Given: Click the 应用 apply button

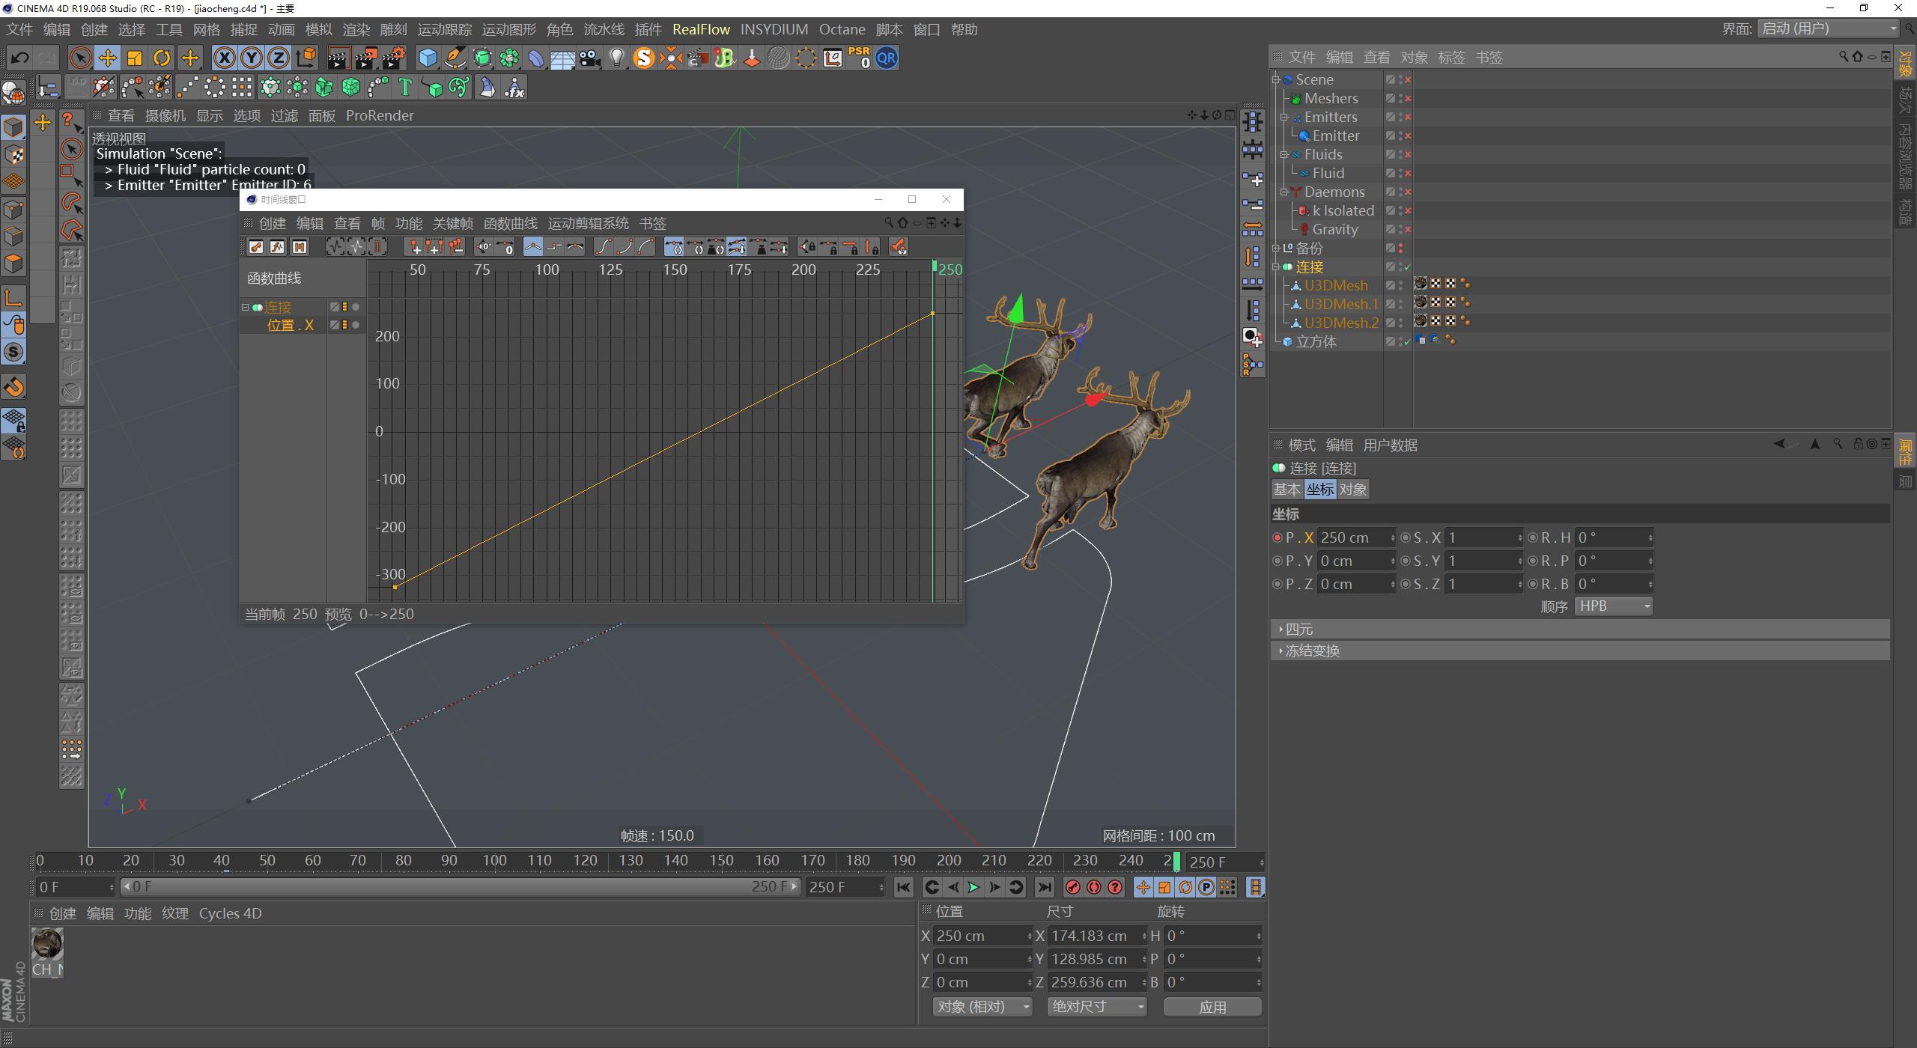Looking at the screenshot, I should (x=1212, y=1007).
